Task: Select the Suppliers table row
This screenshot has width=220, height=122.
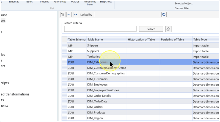Action: (x=140, y=51)
